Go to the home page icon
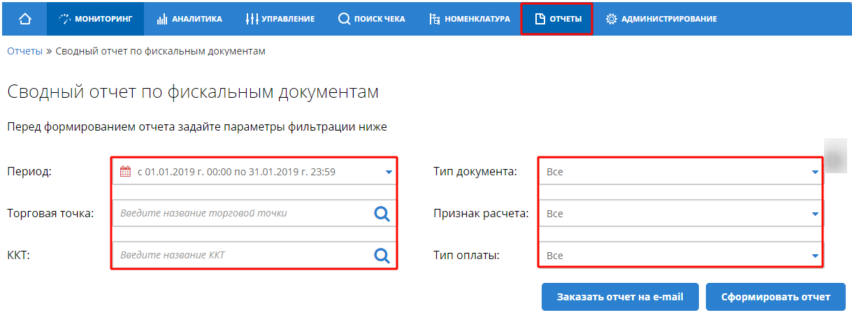This screenshot has height=315, width=852. [x=25, y=19]
